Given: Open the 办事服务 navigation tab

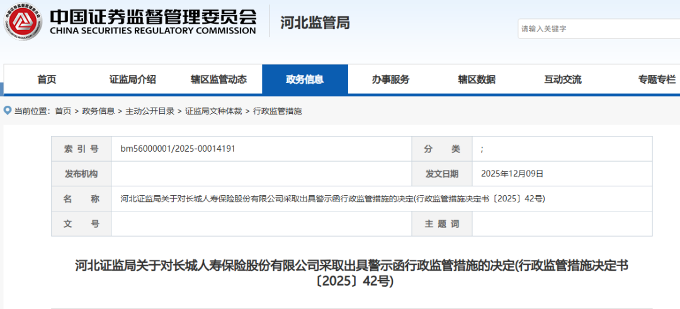Looking at the screenshot, I should [x=391, y=79].
